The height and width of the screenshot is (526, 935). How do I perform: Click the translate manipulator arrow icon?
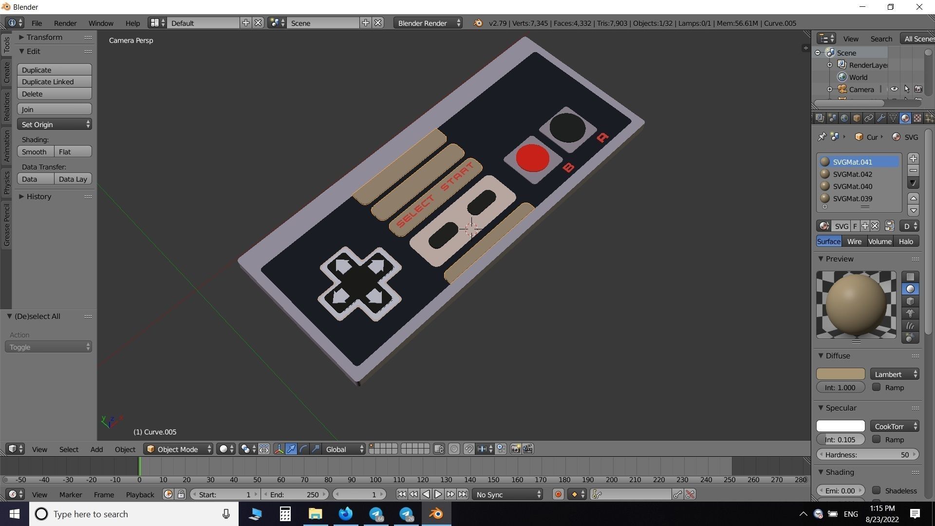[291, 449]
